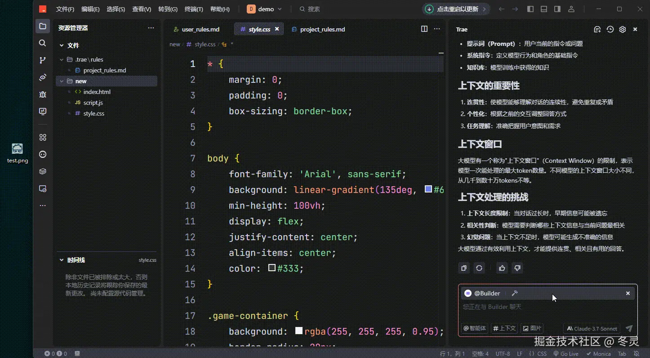
Task: Toggle bottom panel layout icon
Action: (x=544, y=9)
